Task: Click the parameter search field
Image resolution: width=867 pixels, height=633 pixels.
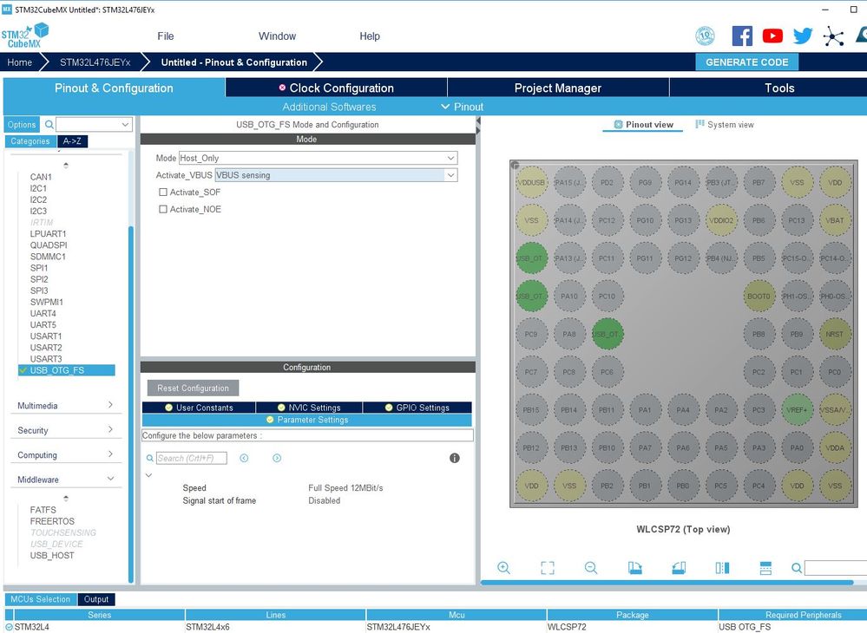Action: [191, 458]
